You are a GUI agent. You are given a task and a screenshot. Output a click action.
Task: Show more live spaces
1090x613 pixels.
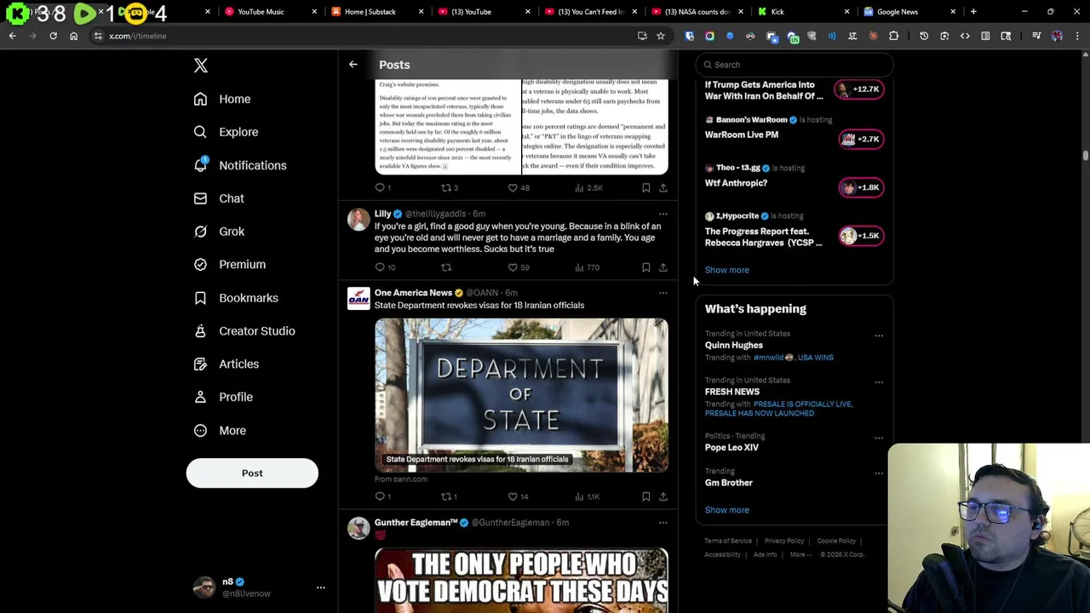point(726,270)
